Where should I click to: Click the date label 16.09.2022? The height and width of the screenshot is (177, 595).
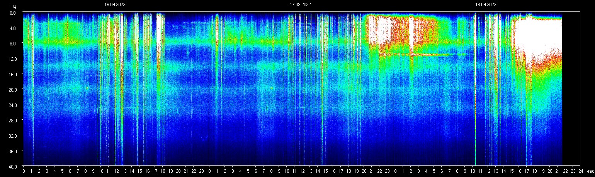click(x=115, y=5)
